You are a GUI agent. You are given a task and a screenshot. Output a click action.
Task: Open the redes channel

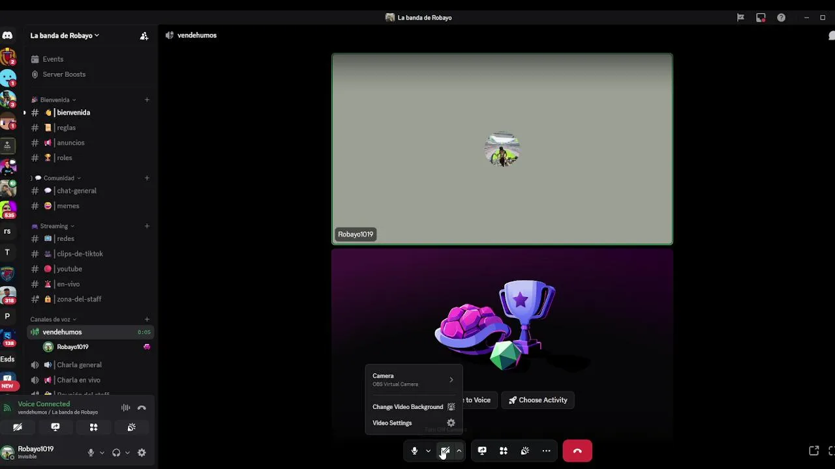click(x=91, y=238)
